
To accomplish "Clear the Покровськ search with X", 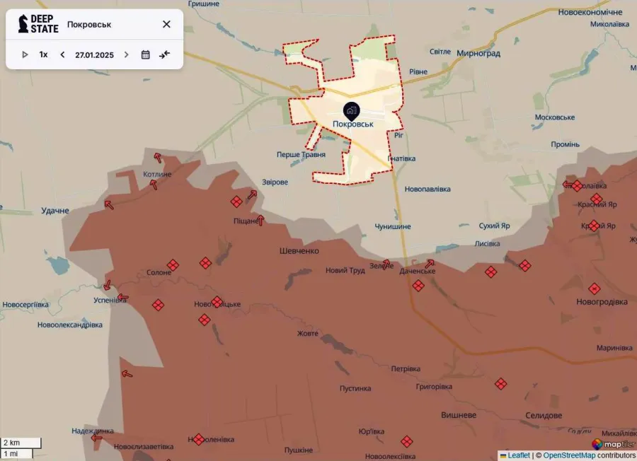I will click(166, 24).
